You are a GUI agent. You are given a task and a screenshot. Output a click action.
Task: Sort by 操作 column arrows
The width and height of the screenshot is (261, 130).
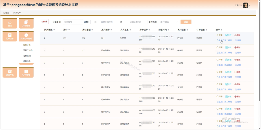coord(221,30)
